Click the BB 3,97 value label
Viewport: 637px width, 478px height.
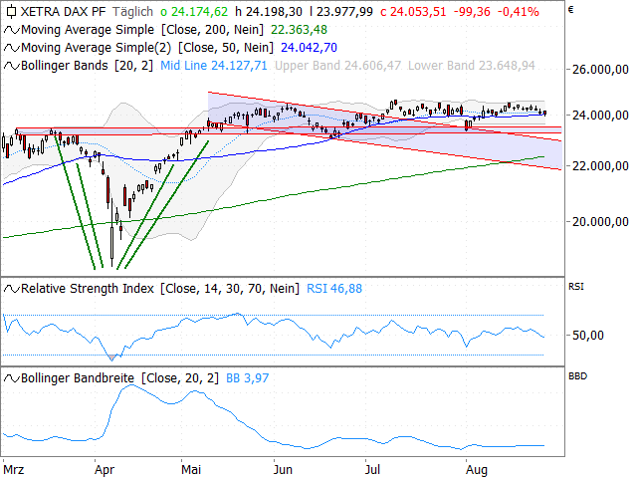(x=248, y=378)
